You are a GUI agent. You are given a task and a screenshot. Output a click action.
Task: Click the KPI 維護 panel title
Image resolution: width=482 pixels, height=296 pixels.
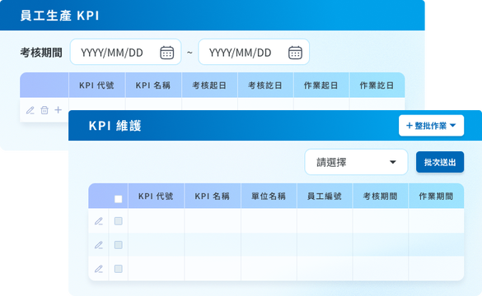(115, 126)
